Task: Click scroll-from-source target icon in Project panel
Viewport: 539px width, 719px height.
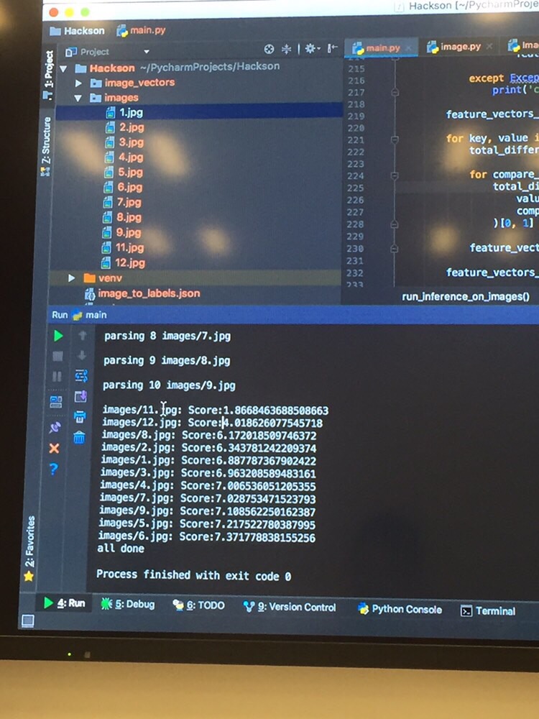Action: pyautogui.click(x=269, y=50)
